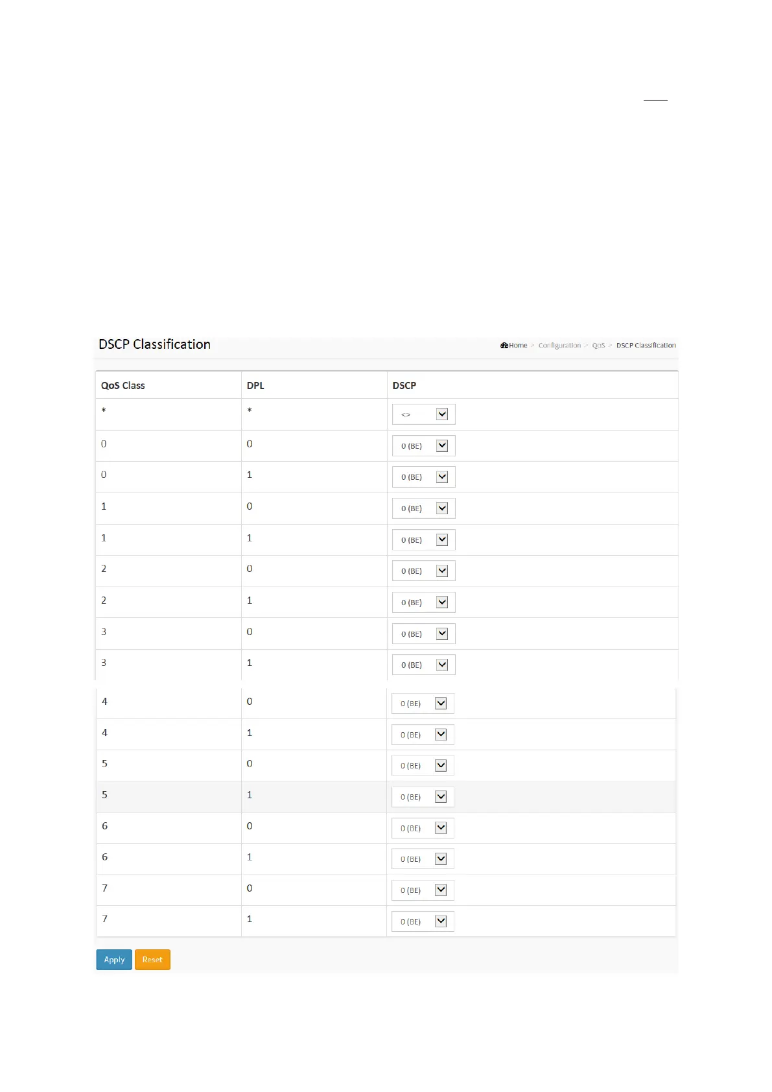Screen dimensions: 772x1092
Task: Open DSCP dropdown for QoS 6 DPL 0
Action: (422, 828)
